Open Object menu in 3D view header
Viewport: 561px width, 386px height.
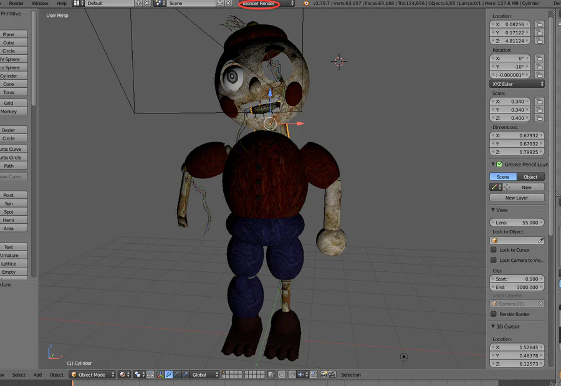tap(56, 375)
